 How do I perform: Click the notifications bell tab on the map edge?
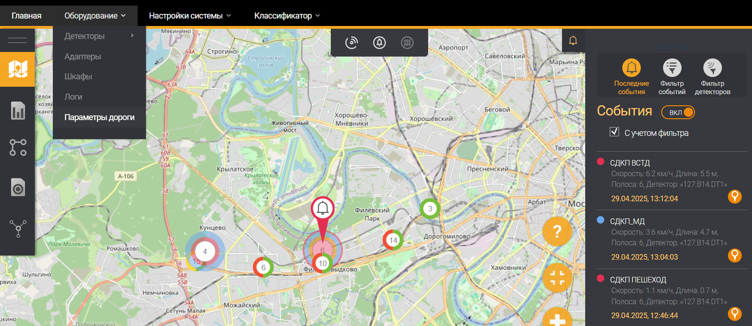pyautogui.click(x=573, y=40)
